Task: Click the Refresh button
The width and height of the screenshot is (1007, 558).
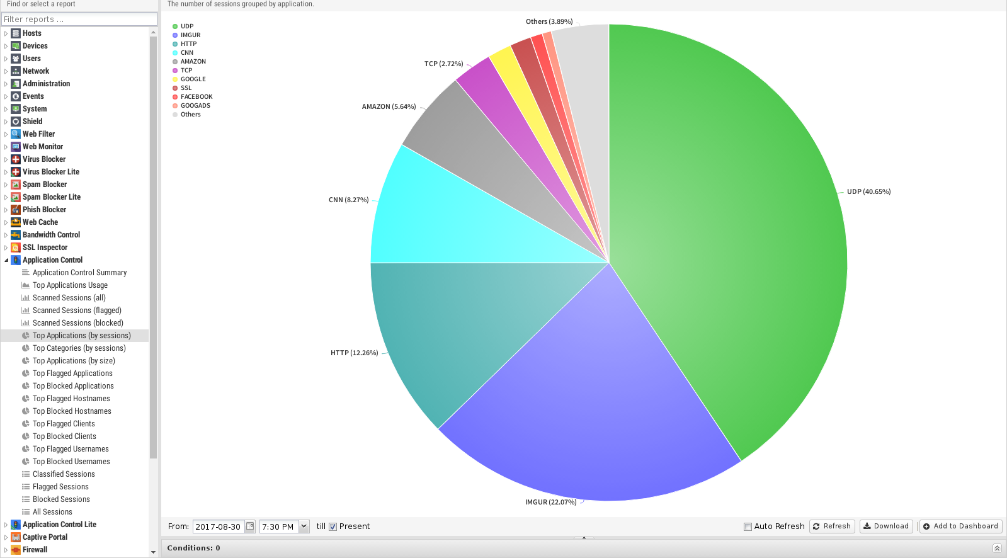Action: click(x=832, y=527)
